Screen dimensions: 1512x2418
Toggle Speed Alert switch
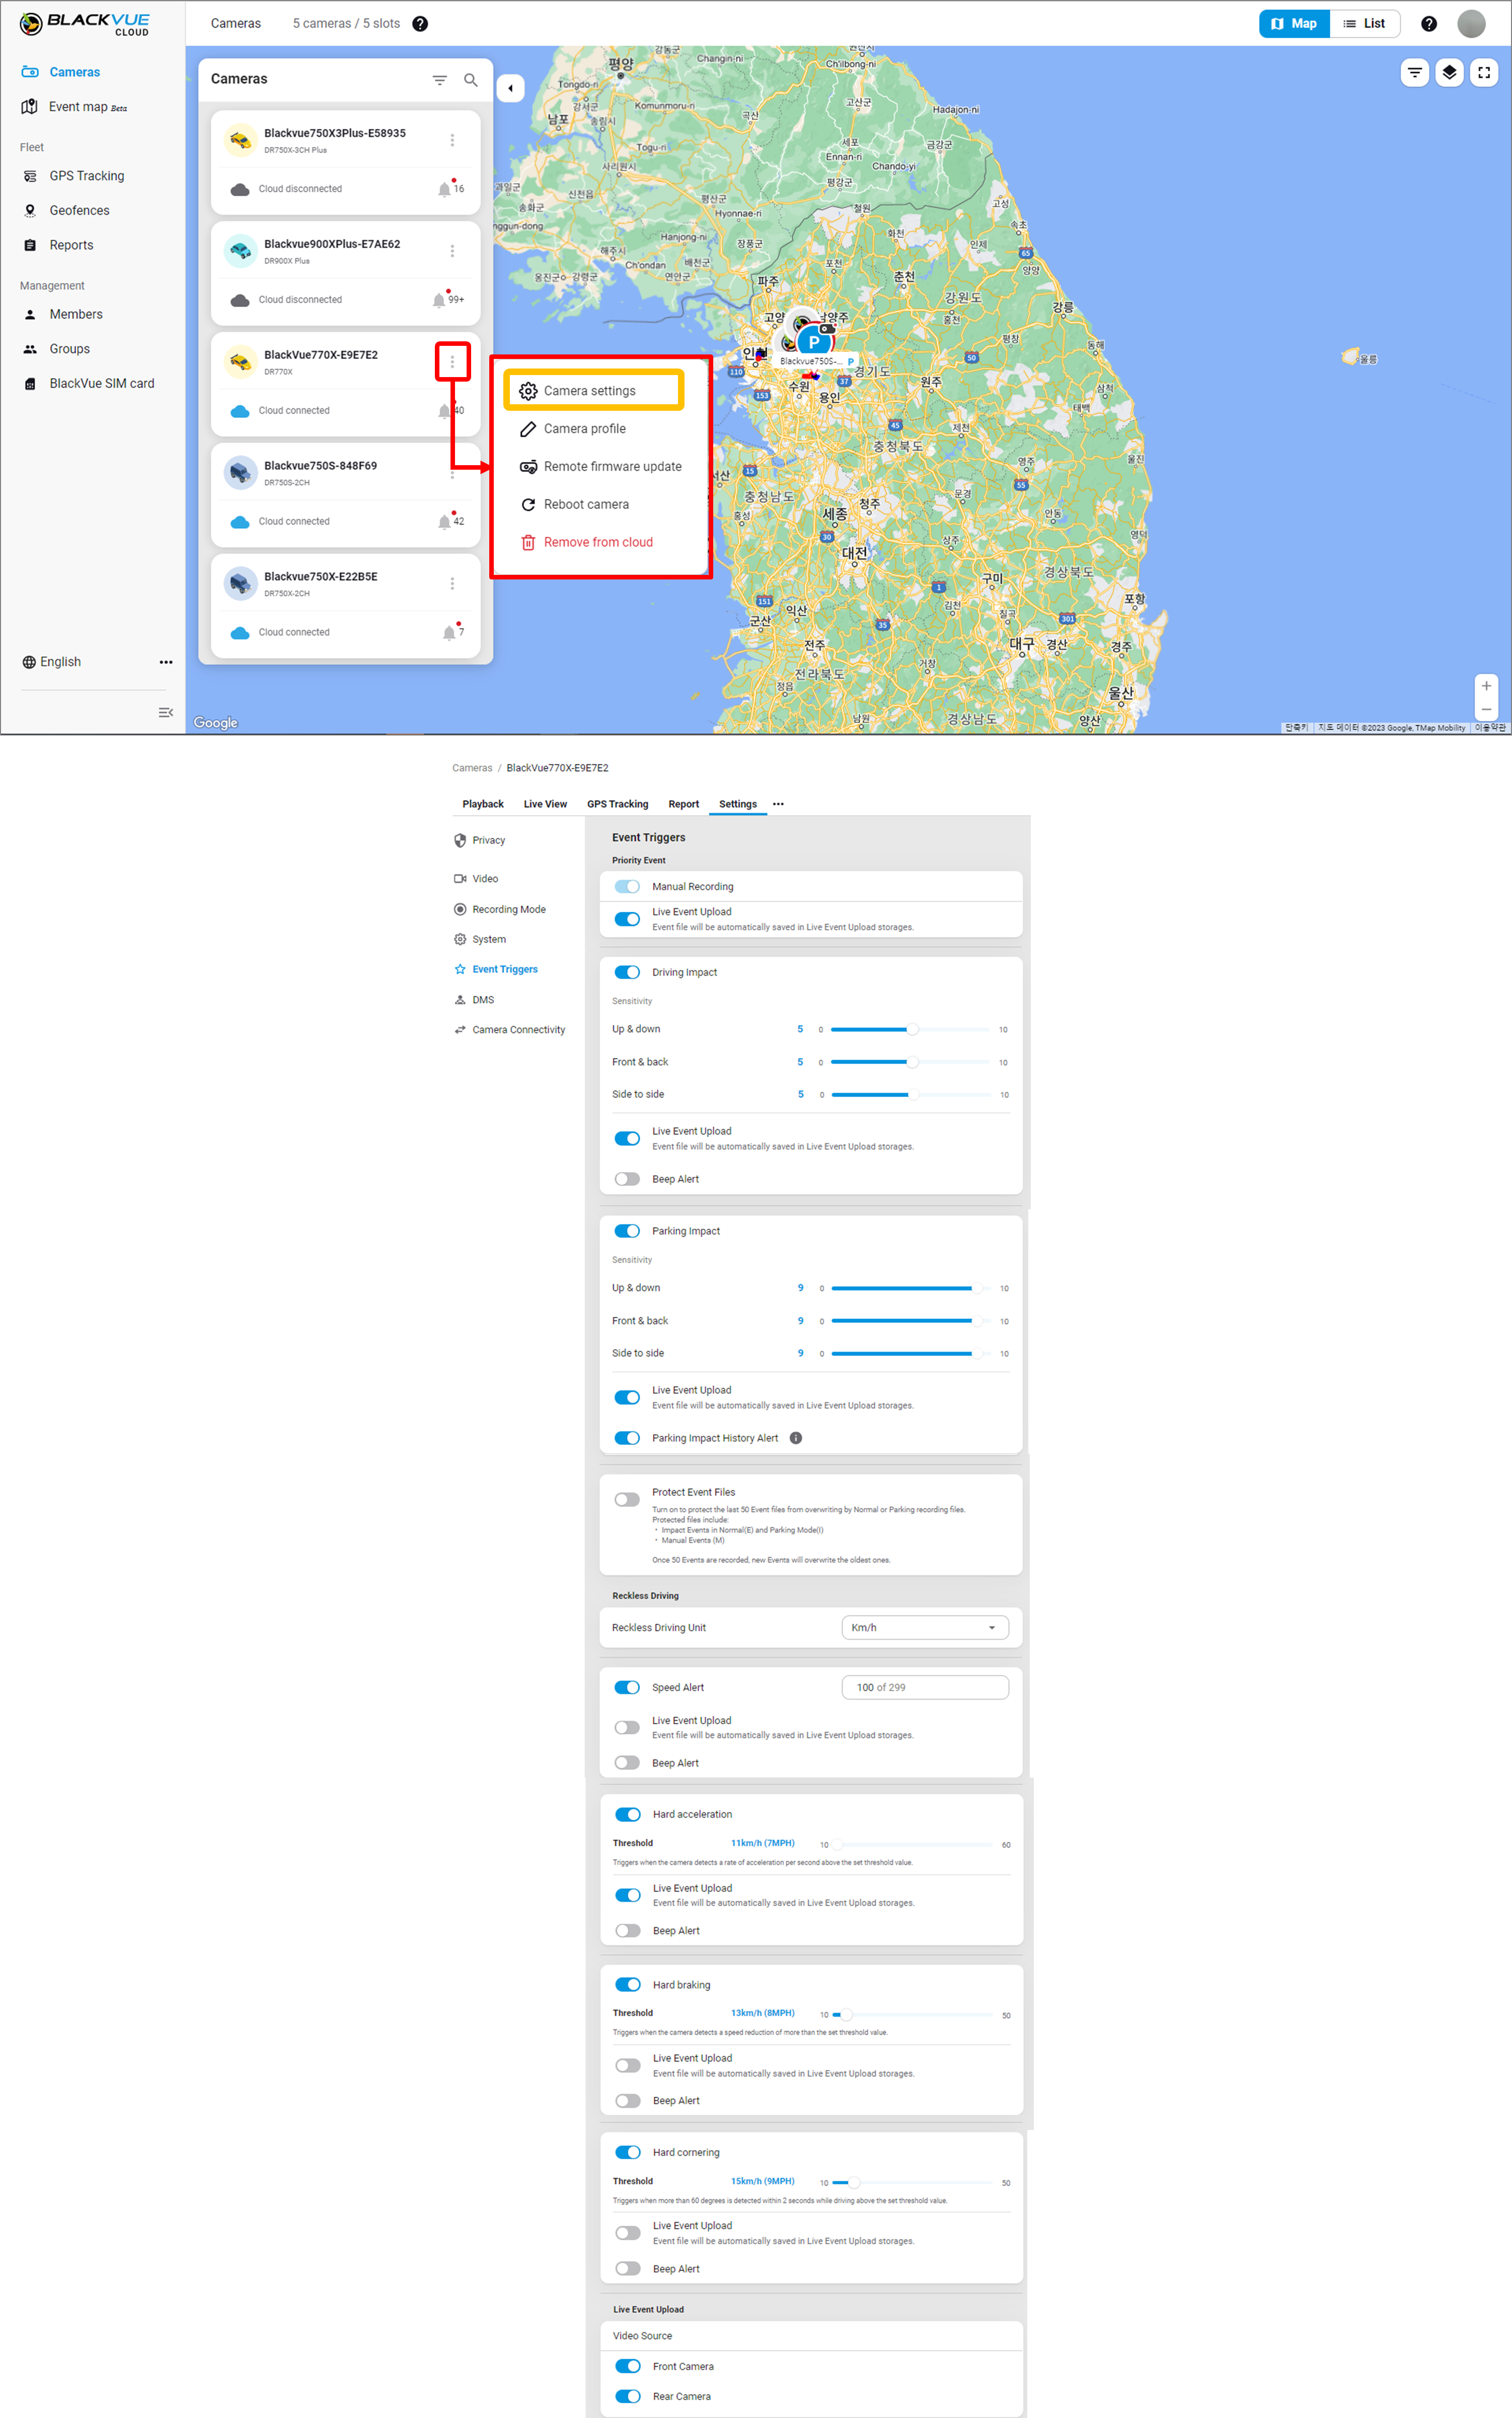[x=627, y=1687]
